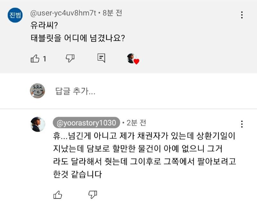
Task: Open the @yoorastory1030 channel handle
Action: (x=86, y=123)
